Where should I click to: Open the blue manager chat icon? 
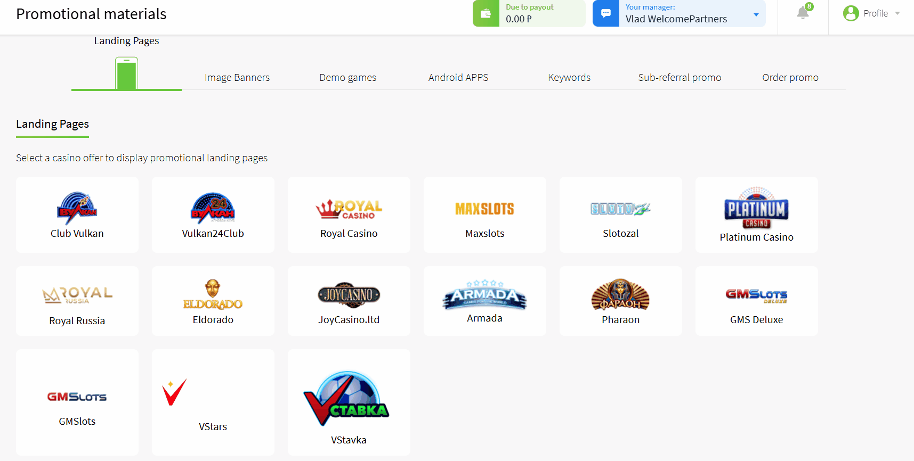[606, 13]
